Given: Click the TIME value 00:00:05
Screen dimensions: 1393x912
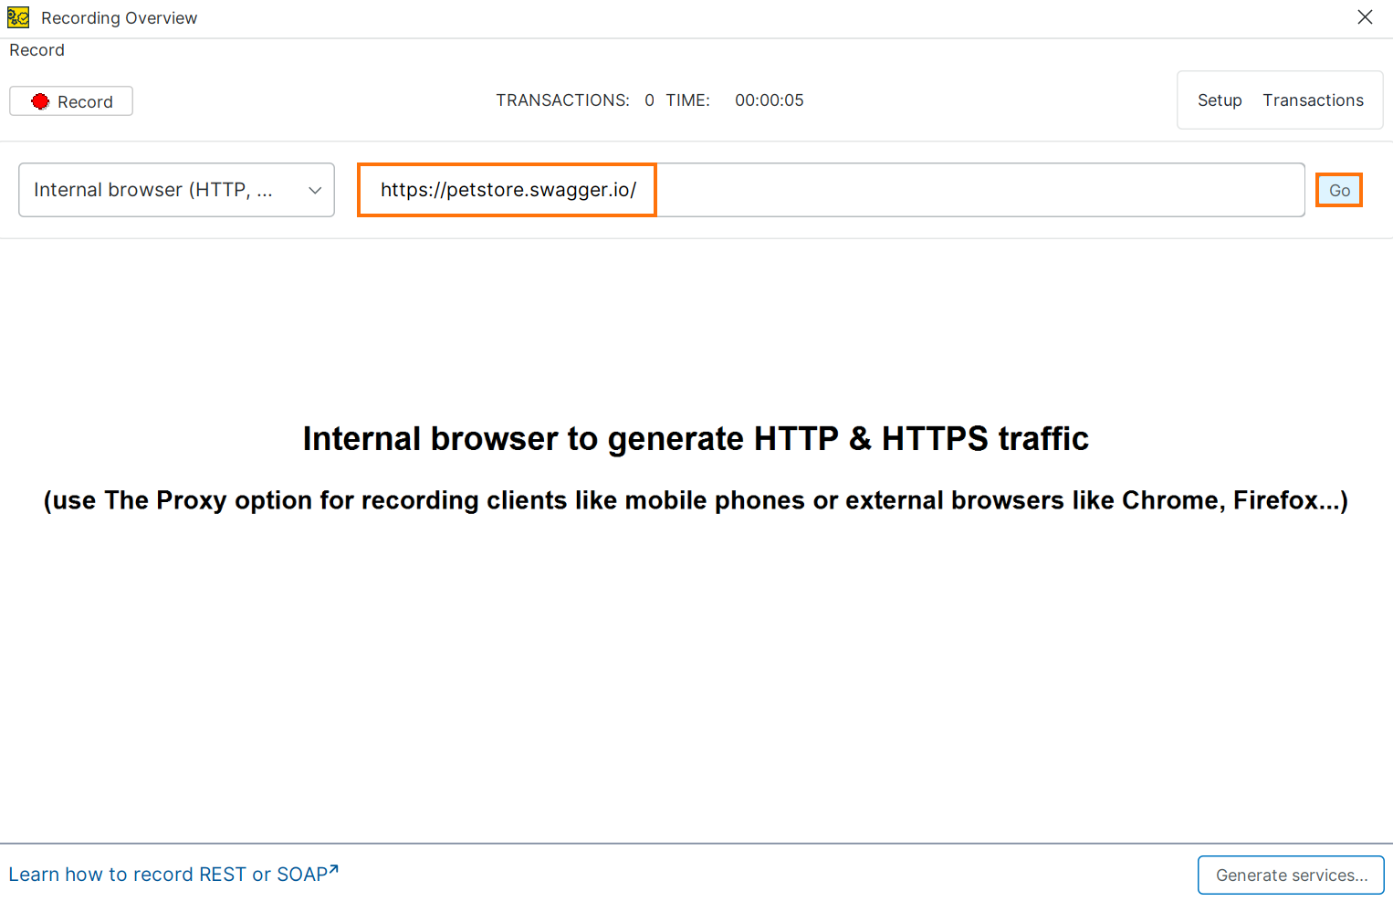Looking at the screenshot, I should click(x=770, y=100).
